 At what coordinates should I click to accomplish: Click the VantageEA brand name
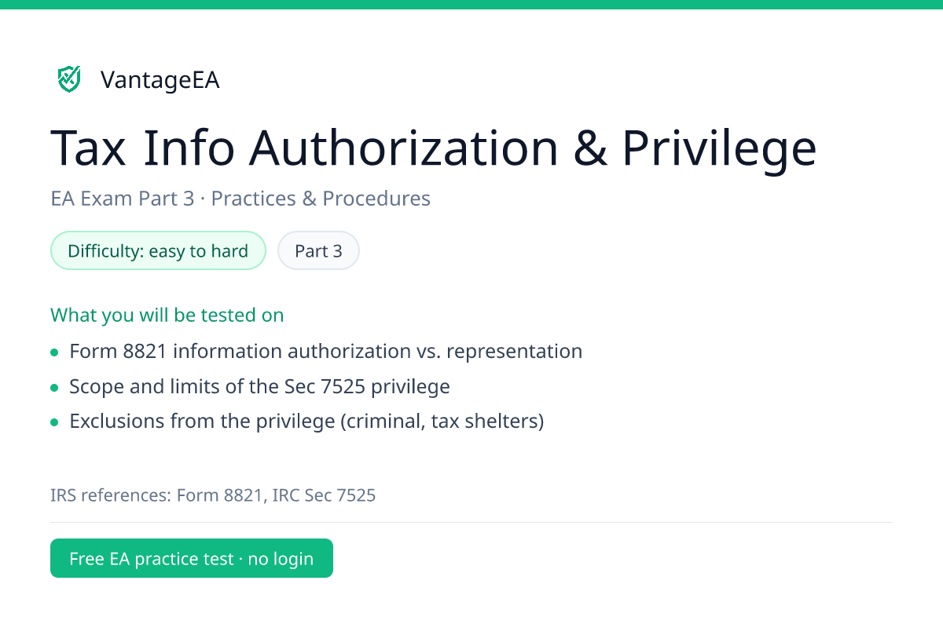[x=160, y=80]
